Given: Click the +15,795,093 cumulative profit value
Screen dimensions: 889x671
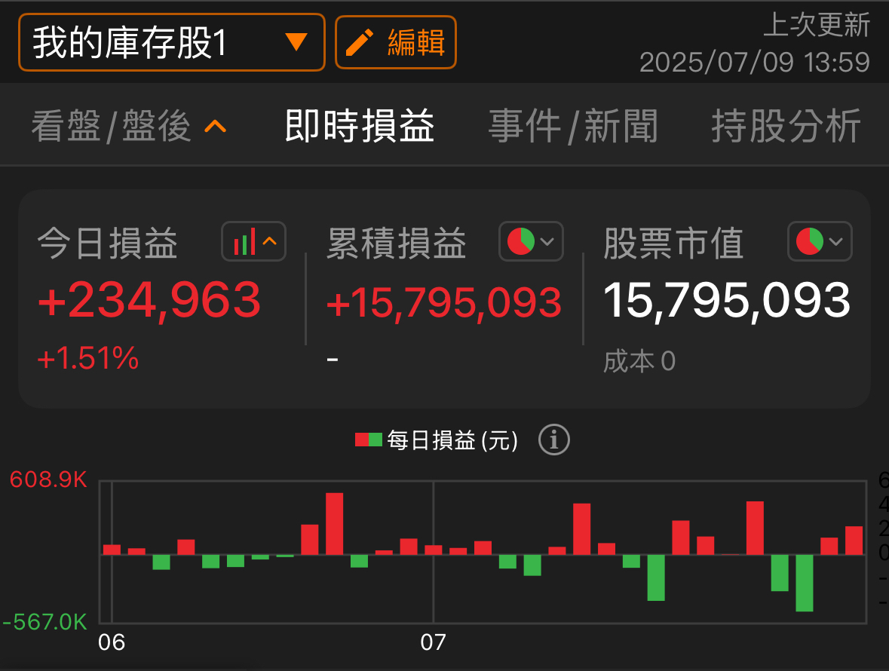Looking at the screenshot, I should click(x=444, y=302).
